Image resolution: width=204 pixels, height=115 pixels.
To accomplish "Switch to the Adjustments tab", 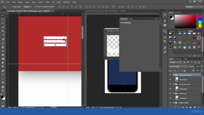I will click(181, 31).
